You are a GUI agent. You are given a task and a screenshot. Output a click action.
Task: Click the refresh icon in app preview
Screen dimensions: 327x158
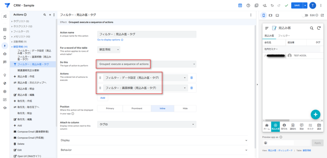point(318,28)
